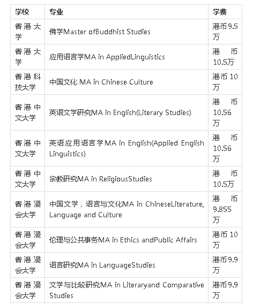Screen dimensions: 253x304
Task: Click the 专业 column header
Action: pyautogui.click(x=126, y=12)
